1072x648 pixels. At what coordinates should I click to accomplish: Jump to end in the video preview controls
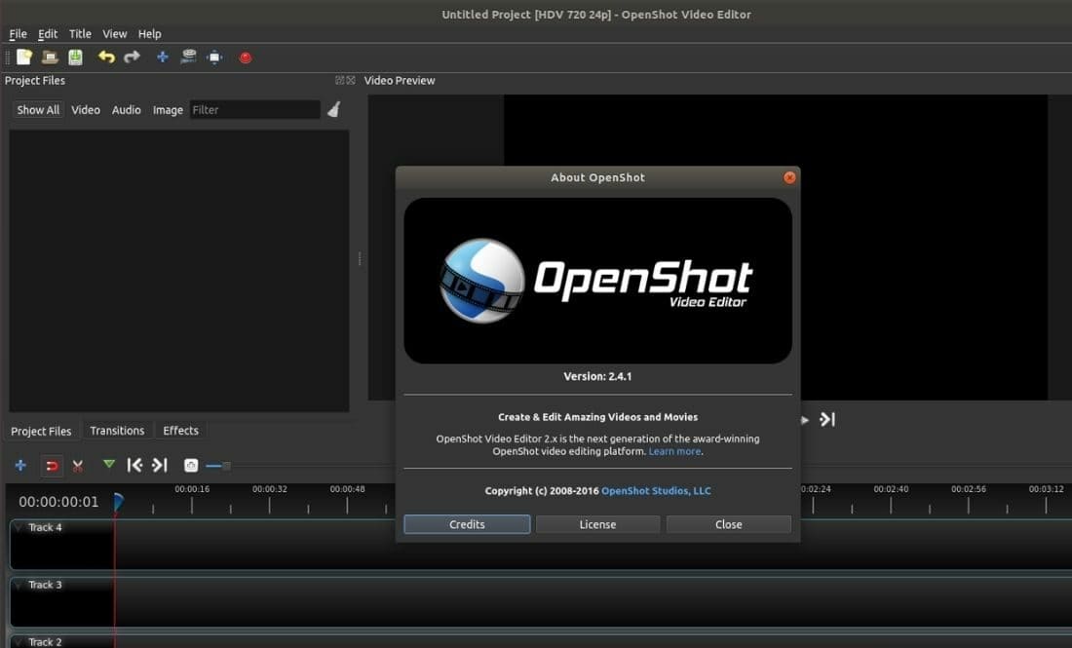click(x=827, y=420)
